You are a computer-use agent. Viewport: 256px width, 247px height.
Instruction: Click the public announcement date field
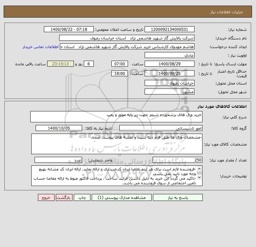pyautogui.click(x=69, y=29)
